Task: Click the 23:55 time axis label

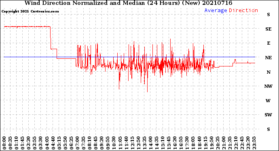Action: (x=254, y=143)
